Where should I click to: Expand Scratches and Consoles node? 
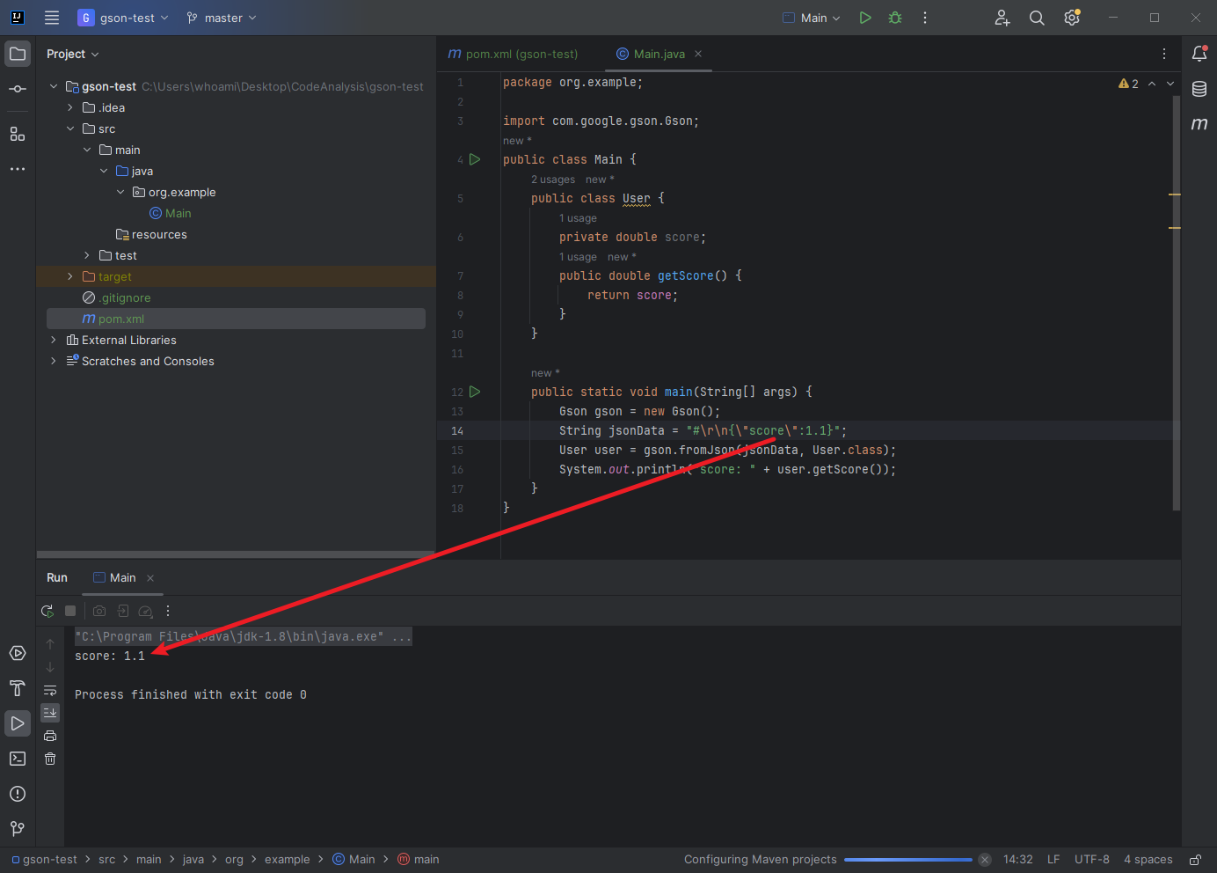coord(54,361)
